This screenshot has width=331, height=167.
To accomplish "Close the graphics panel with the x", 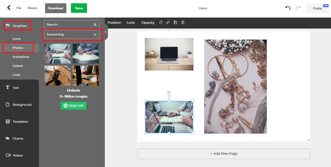I will (106, 32).
